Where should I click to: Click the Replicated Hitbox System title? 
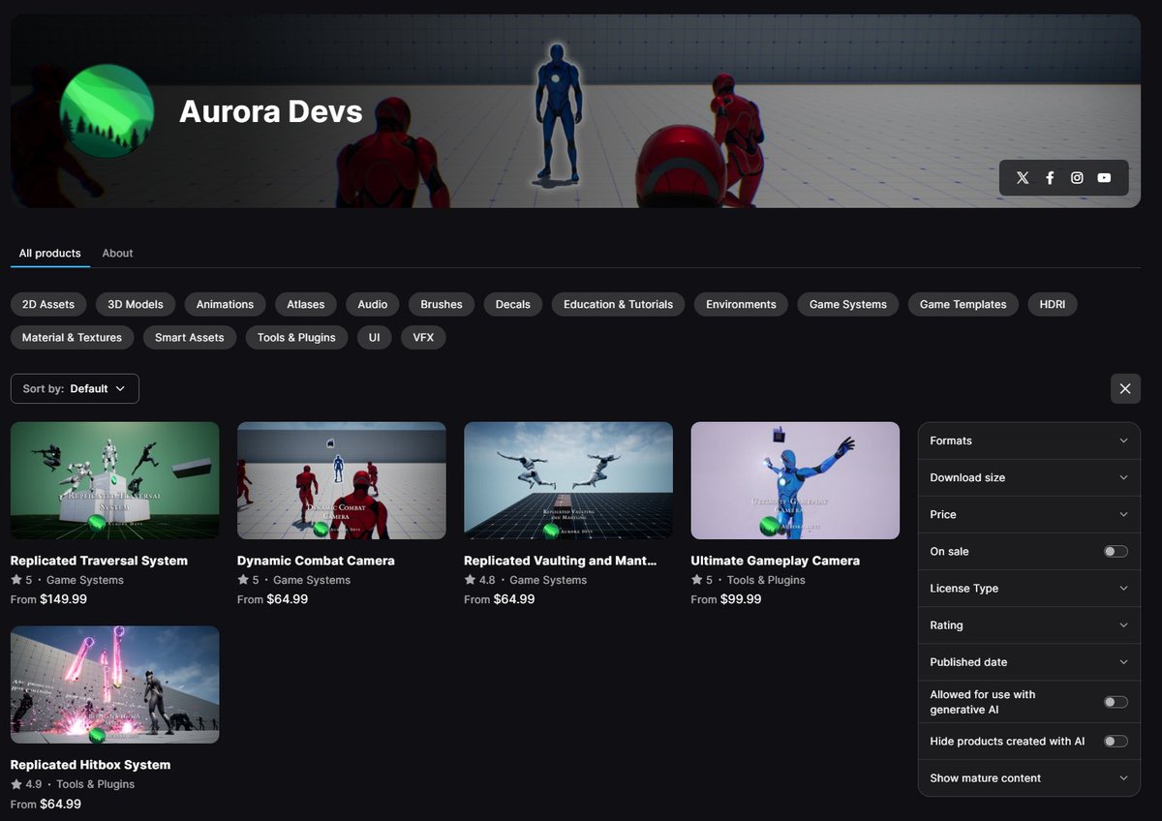[x=90, y=765]
